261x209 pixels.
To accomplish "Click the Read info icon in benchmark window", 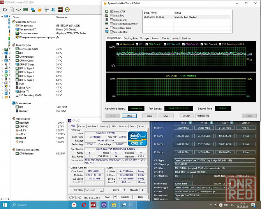I will click(190, 123).
